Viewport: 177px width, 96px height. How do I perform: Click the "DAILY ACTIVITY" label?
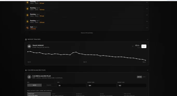pyautogui.click(x=40, y=91)
